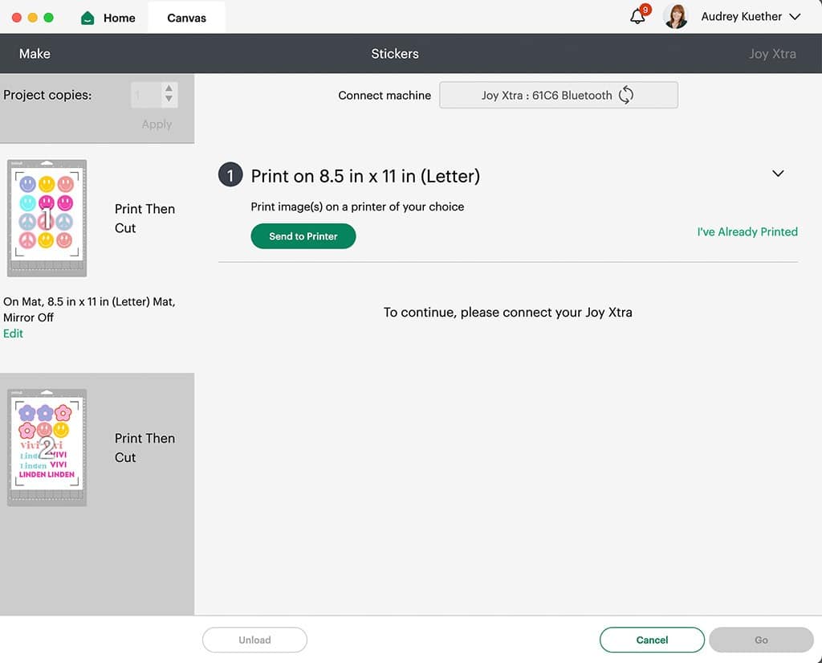Click Send to Printer
This screenshot has height=663, width=822.
click(303, 236)
